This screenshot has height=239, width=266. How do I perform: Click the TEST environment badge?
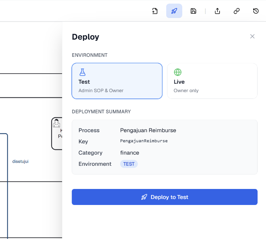(x=129, y=164)
